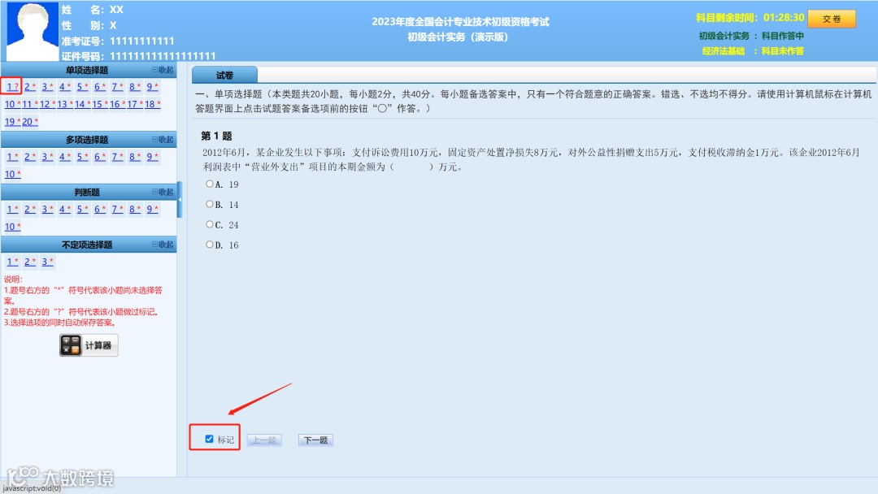Open the calculator tool icon

pos(89,345)
